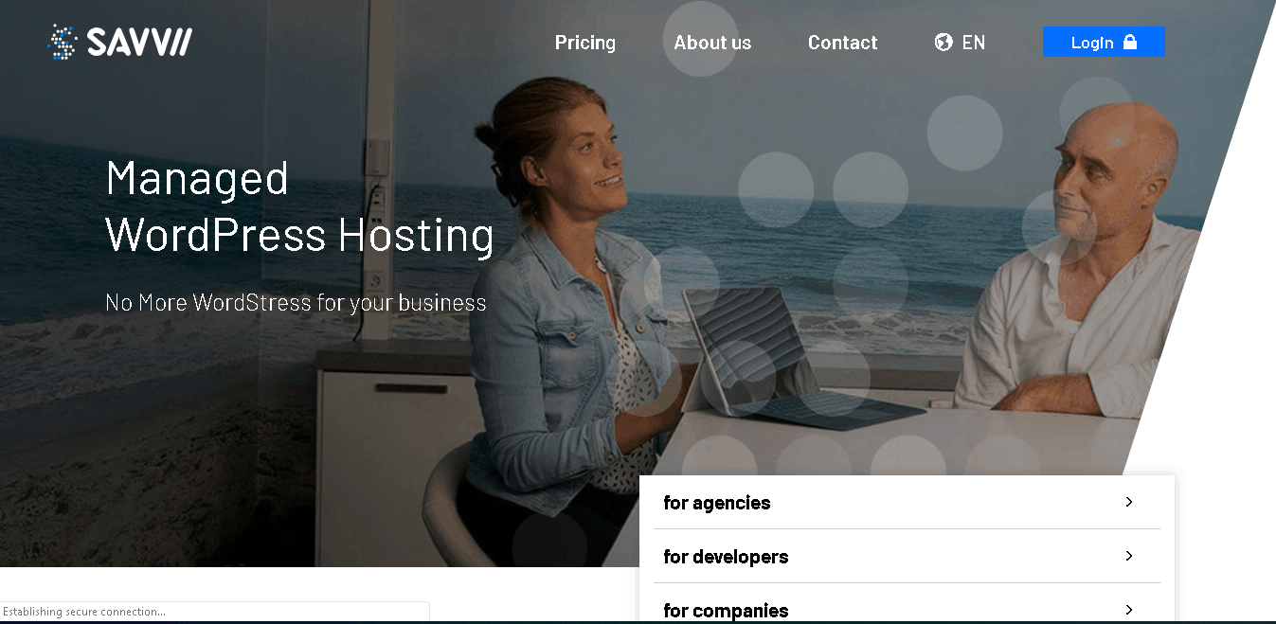Open the Contact page link
Viewport: 1276px width, 624px height.
(x=842, y=43)
